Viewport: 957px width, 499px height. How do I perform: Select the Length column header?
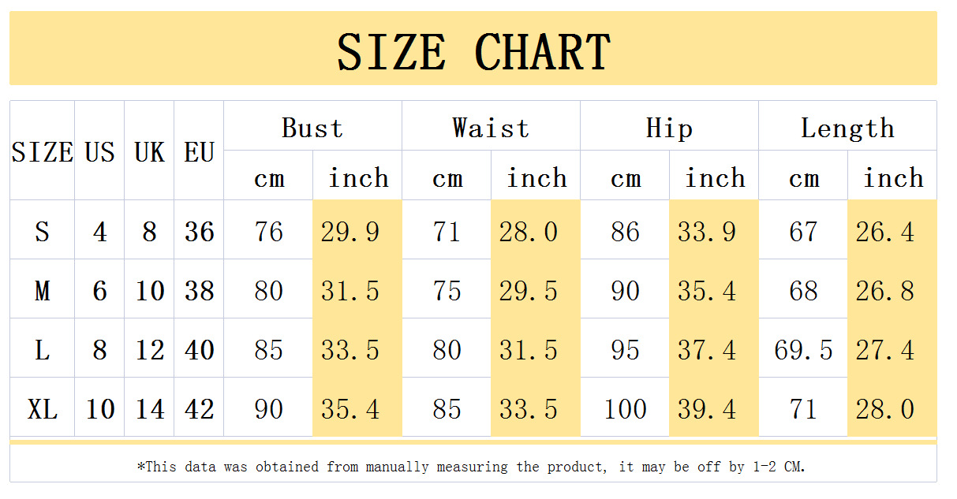click(x=847, y=128)
